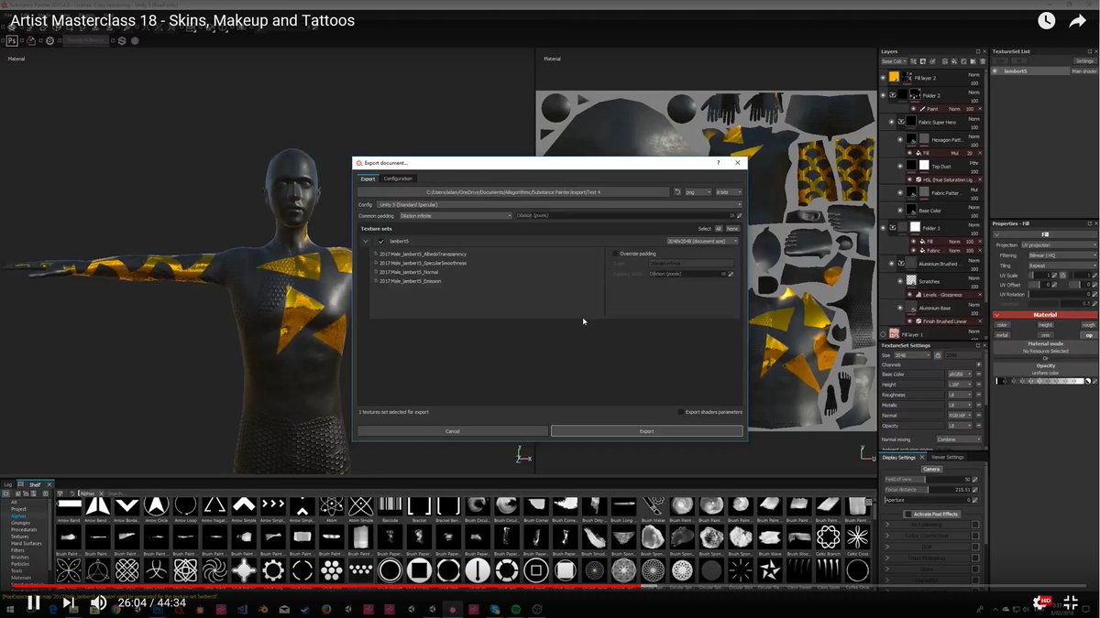The width and height of the screenshot is (1100, 618).
Task: Toggle visibility of Fill layer 1
Action: pyautogui.click(x=884, y=335)
